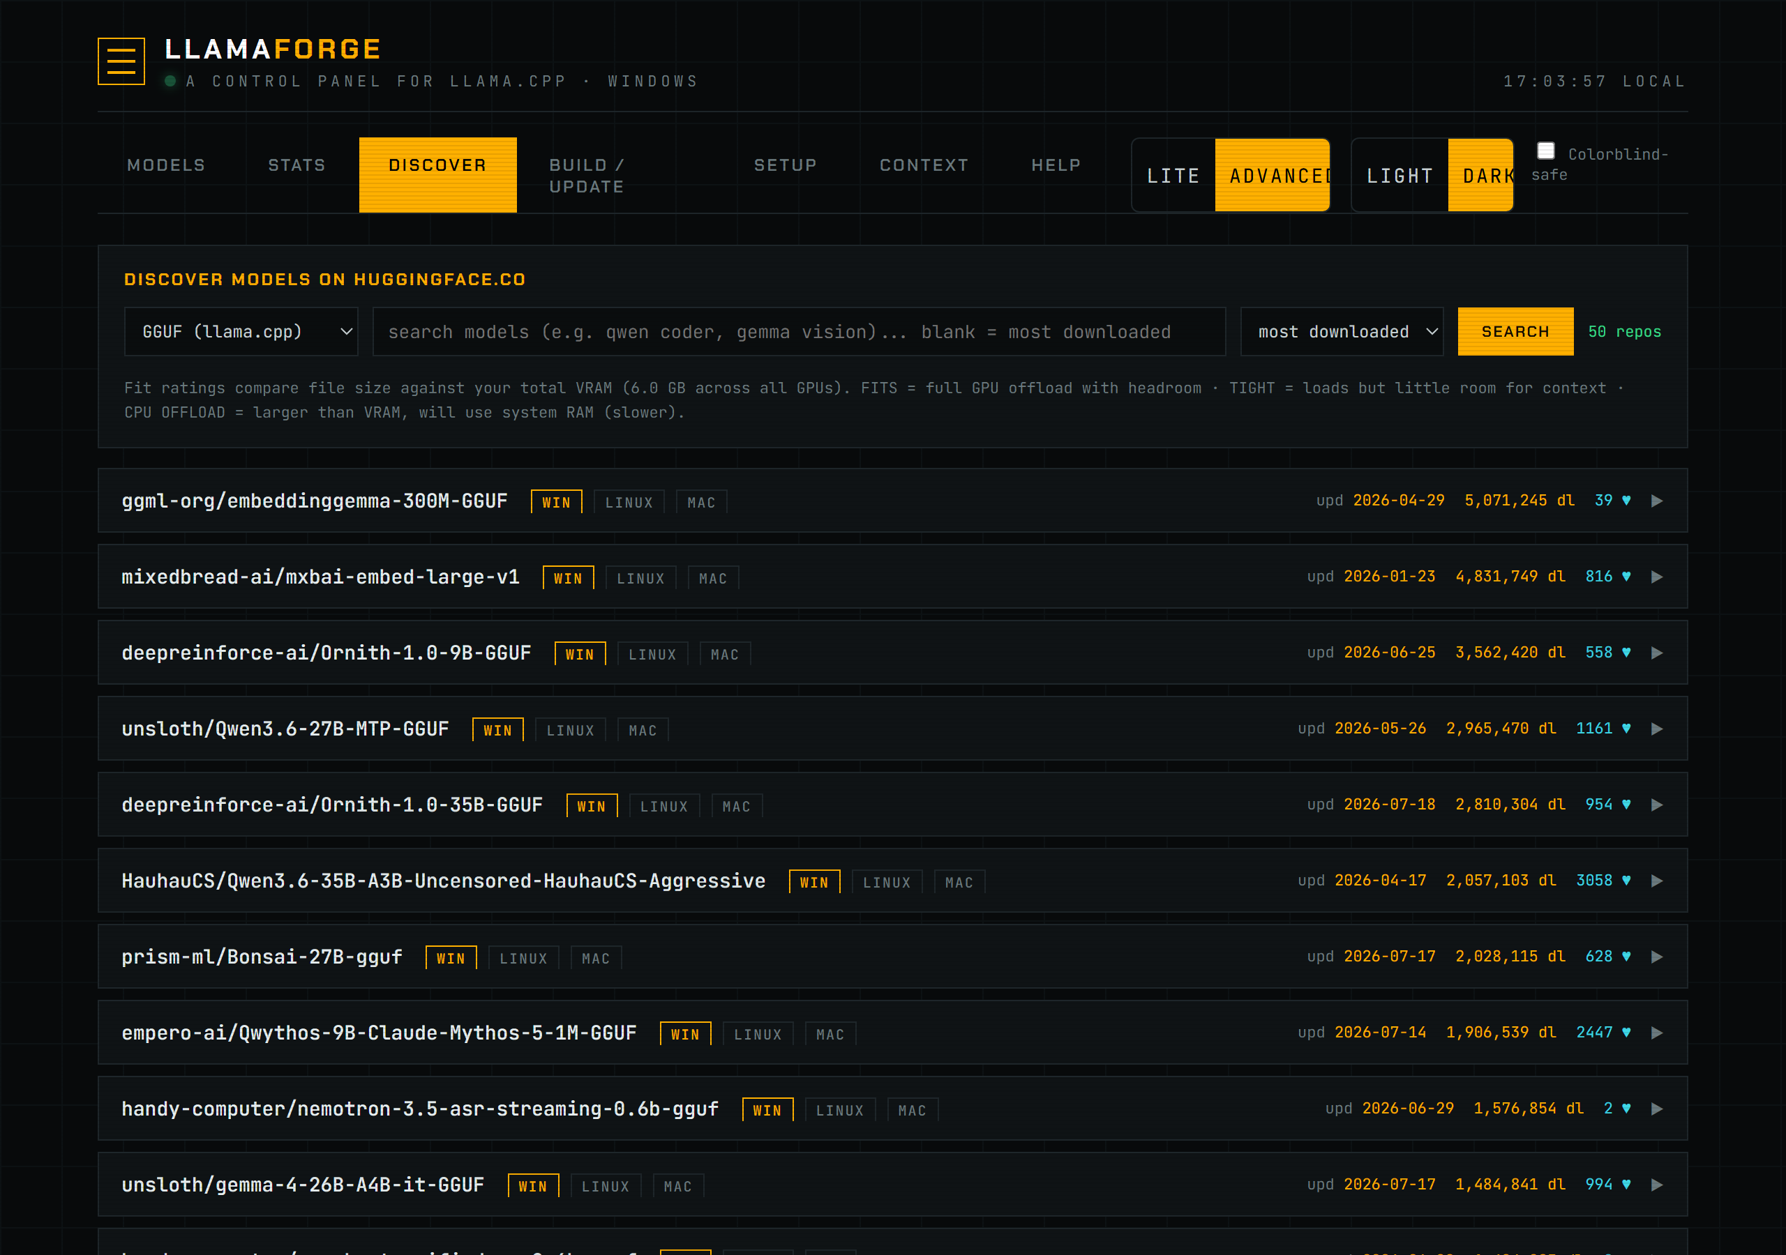1786x1255 pixels.
Task: Click the heart icon on HauhauCS Qwen3.6-35B row
Action: [x=1626, y=881]
